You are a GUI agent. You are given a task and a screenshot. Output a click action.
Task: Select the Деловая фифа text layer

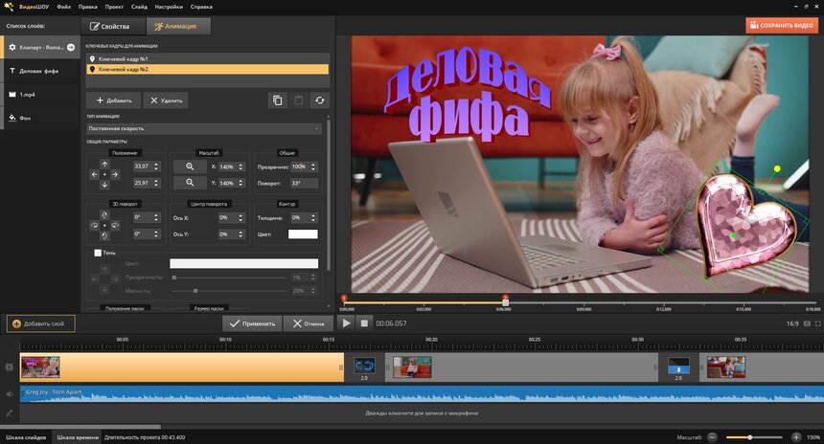40,71
